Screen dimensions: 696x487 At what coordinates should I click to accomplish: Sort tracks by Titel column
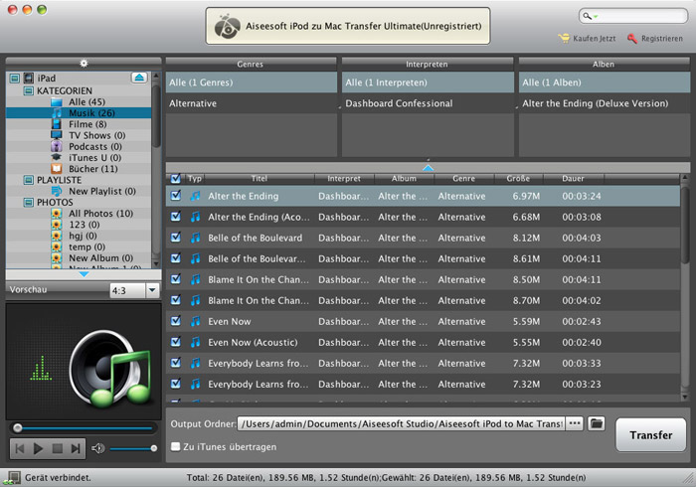(260, 178)
